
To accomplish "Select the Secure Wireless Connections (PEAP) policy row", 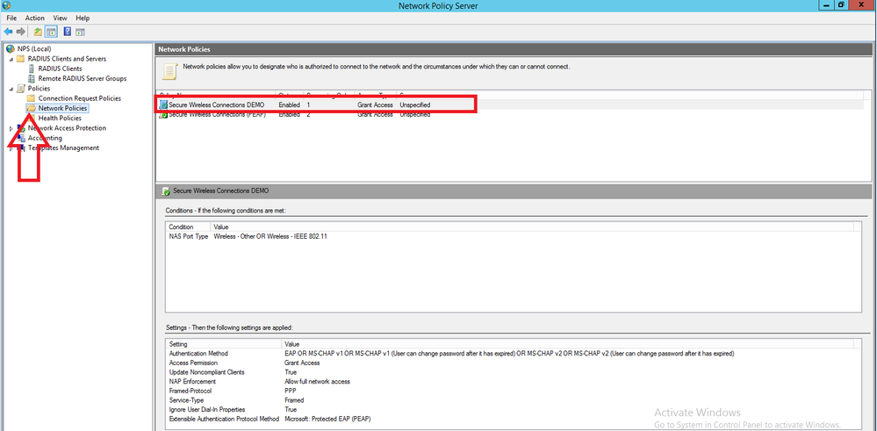I will coord(219,115).
